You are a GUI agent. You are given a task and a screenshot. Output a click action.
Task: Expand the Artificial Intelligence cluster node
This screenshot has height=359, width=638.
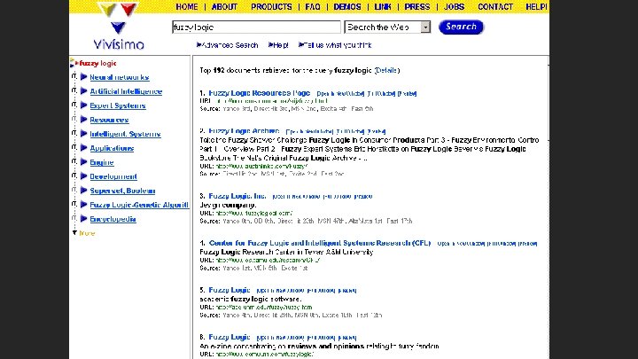click(x=74, y=90)
